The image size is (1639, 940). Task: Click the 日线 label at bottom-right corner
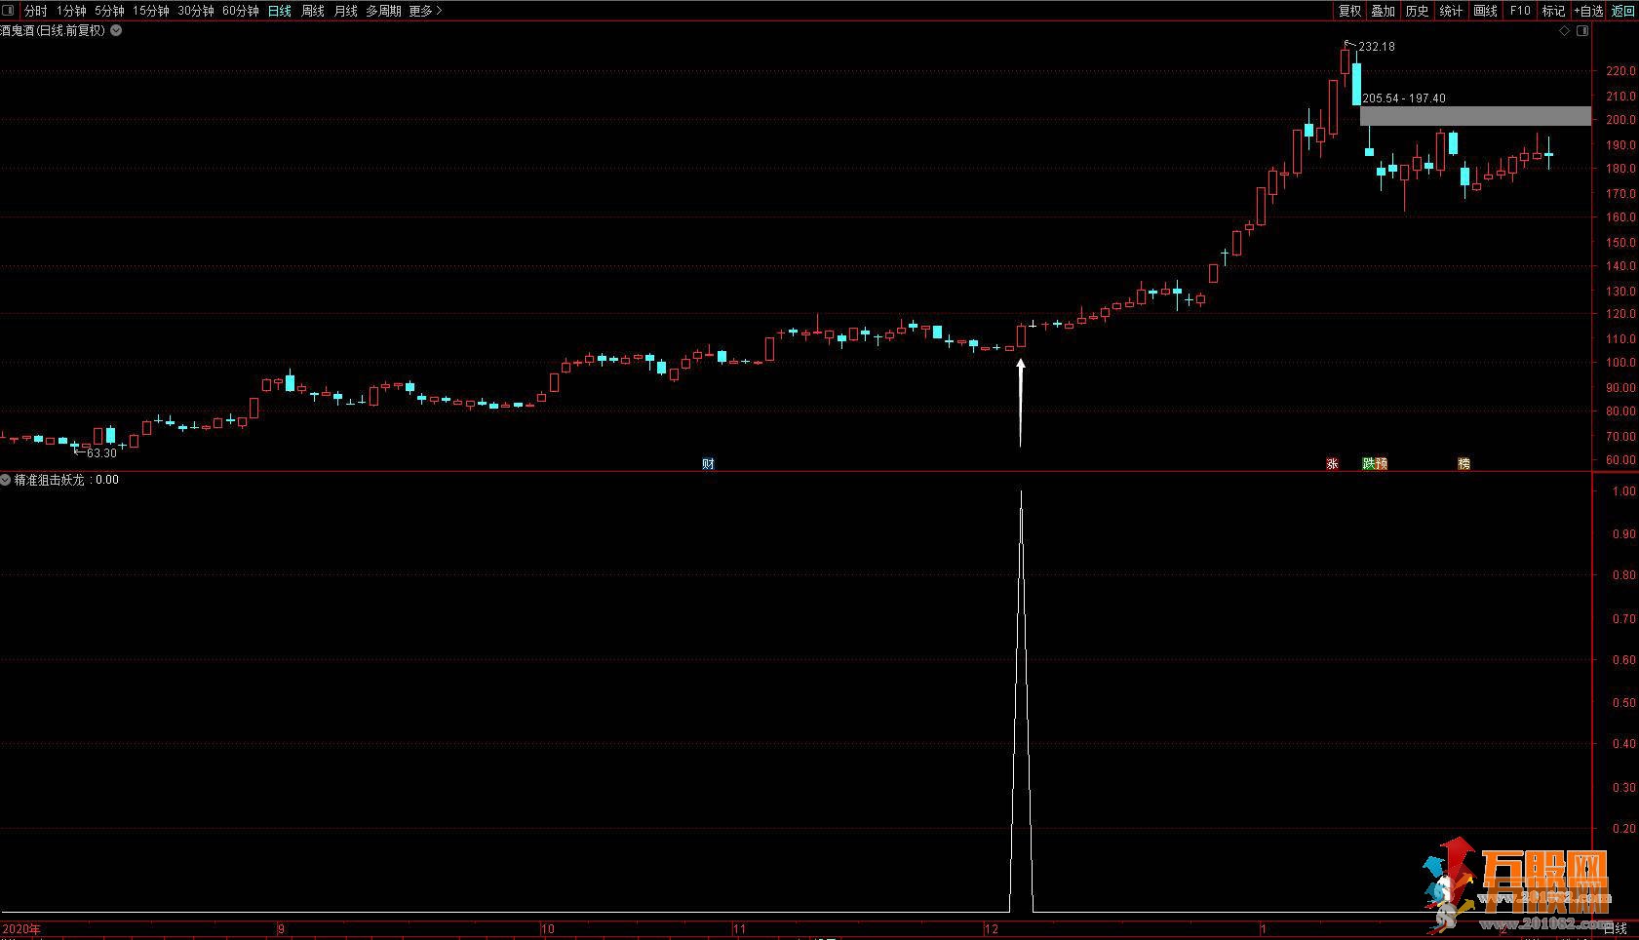(1616, 928)
